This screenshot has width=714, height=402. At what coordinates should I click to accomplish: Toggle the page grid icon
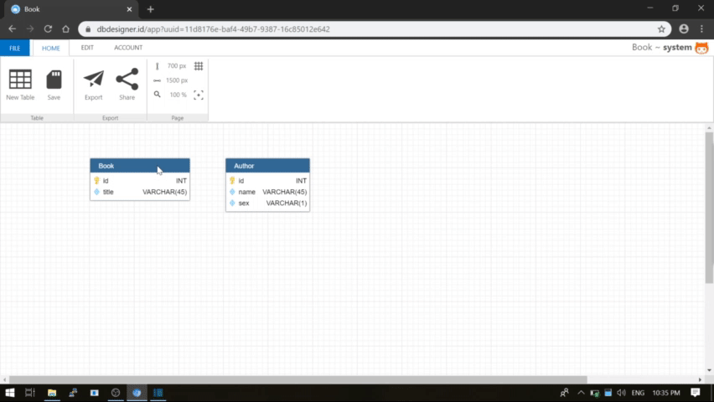[199, 66]
